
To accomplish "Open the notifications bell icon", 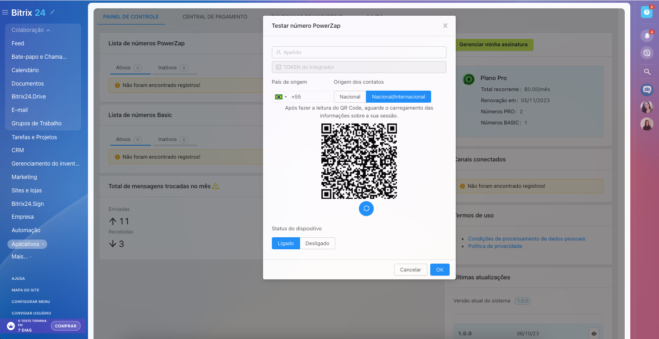I will click(647, 36).
